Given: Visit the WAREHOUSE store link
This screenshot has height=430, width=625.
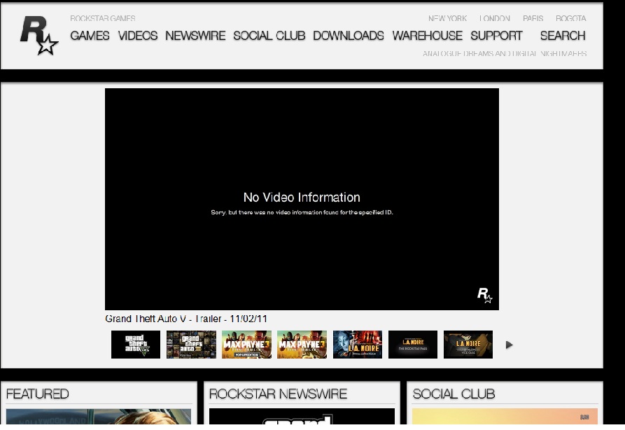Looking at the screenshot, I should click(x=428, y=36).
